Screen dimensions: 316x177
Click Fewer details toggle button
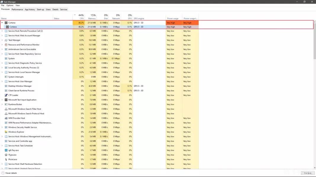[9, 173]
